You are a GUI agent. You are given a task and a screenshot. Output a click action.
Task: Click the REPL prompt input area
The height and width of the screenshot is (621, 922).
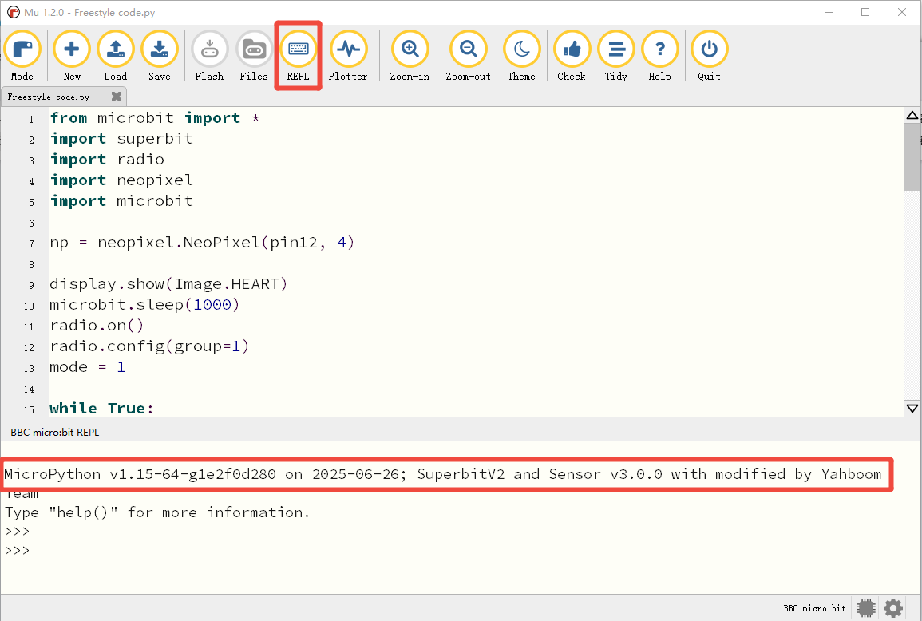click(459, 551)
